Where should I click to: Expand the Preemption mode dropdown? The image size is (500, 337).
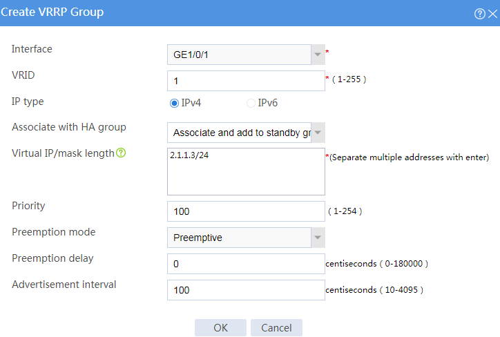coord(318,237)
